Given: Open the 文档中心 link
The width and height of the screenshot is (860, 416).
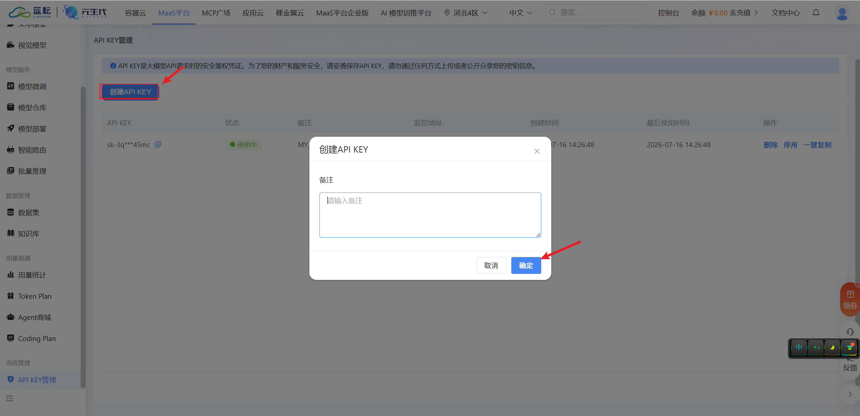Looking at the screenshot, I should tap(785, 13).
